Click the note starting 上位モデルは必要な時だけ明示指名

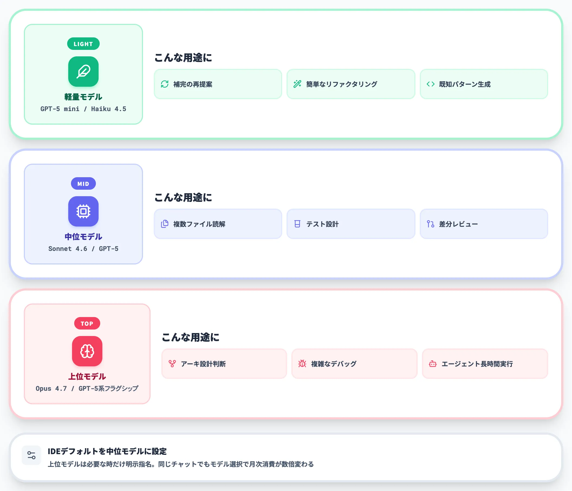pyautogui.click(x=181, y=464)
